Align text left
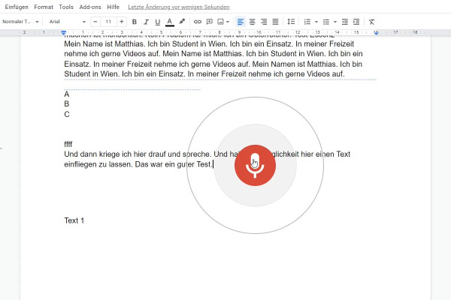451x300 pixels. coord(241,22)
